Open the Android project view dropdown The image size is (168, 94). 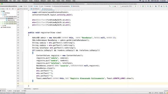click(3, 9)
